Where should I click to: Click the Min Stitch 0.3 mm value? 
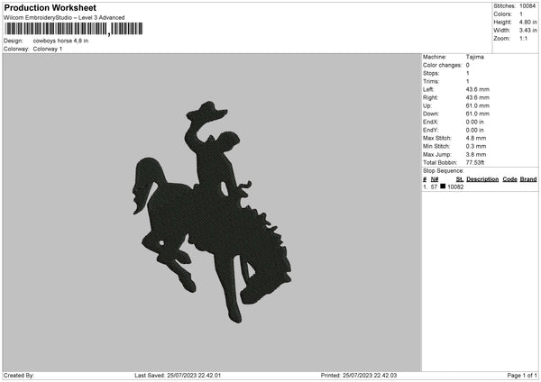pyautogui.click(x=476, y=146)
